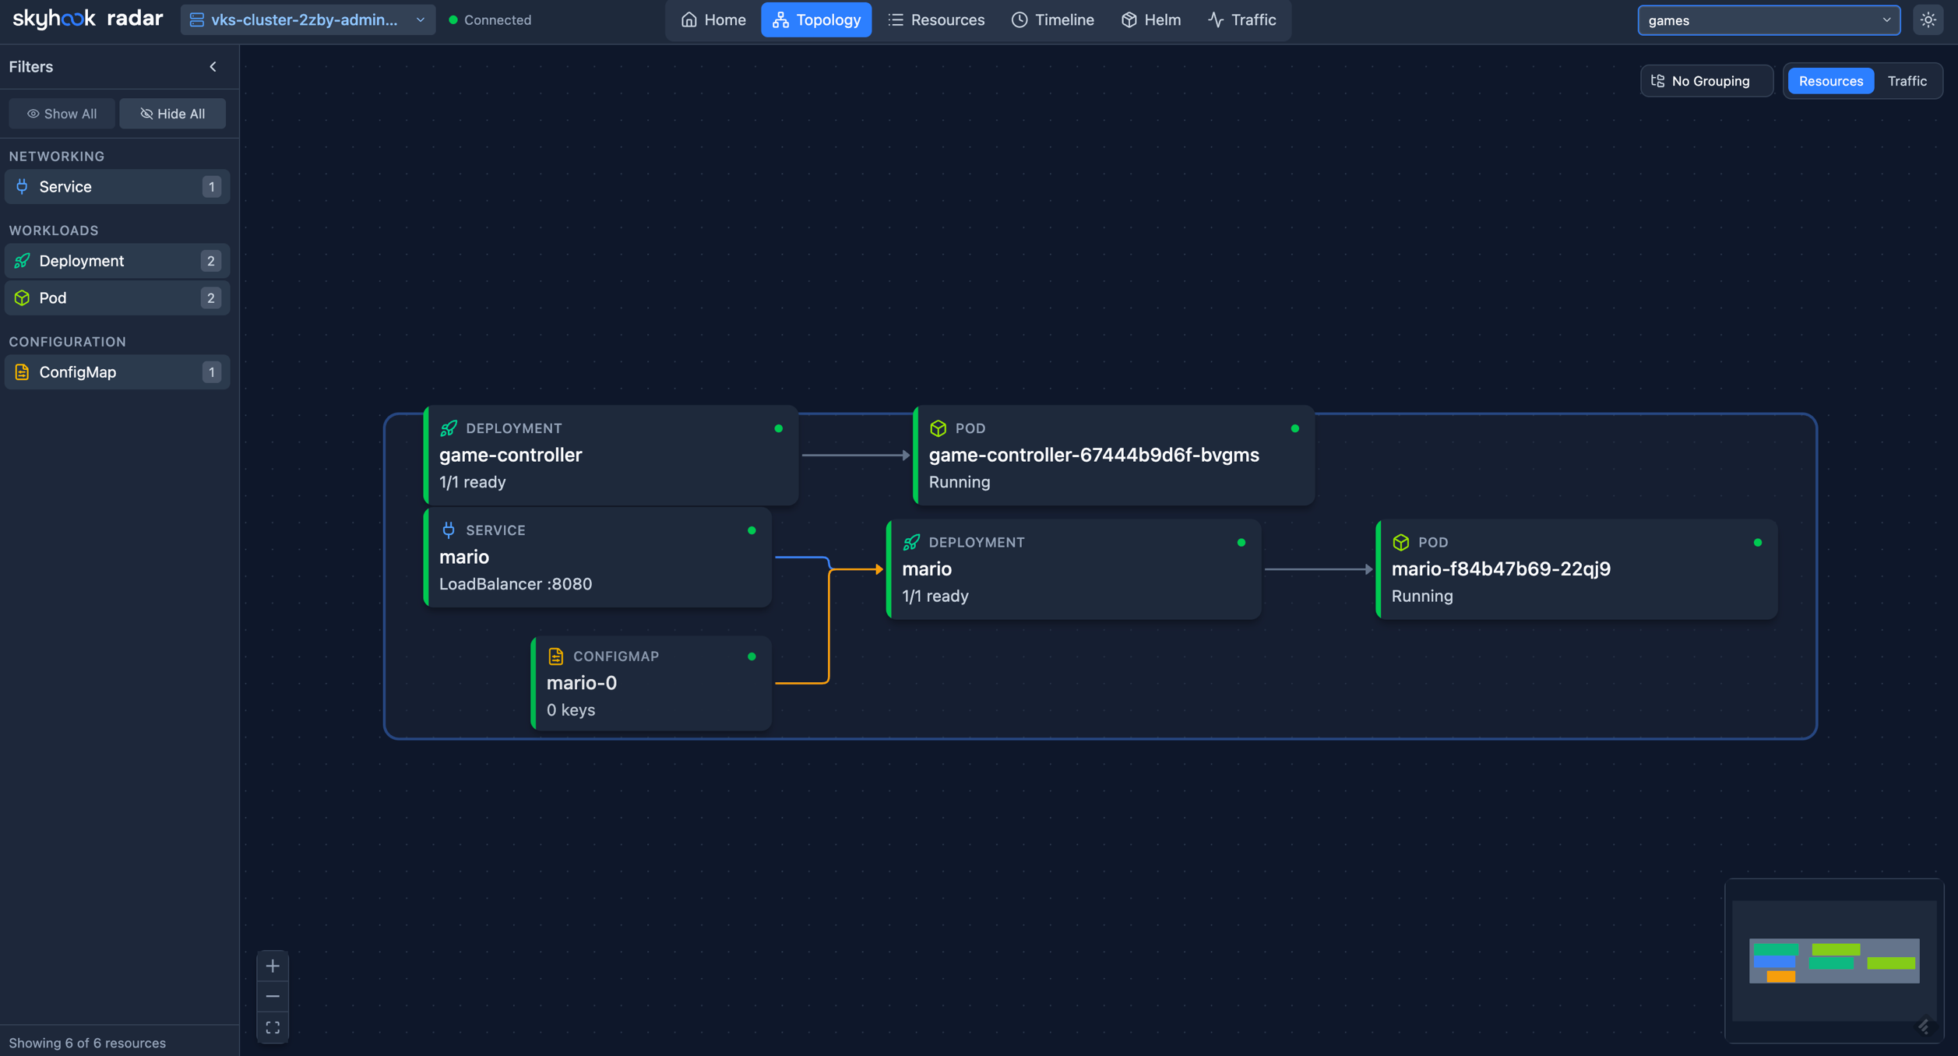The height and width of the screenshot is (1056, 1958).
Task: Open the Timeline tab
Action: pos(1053,20)
